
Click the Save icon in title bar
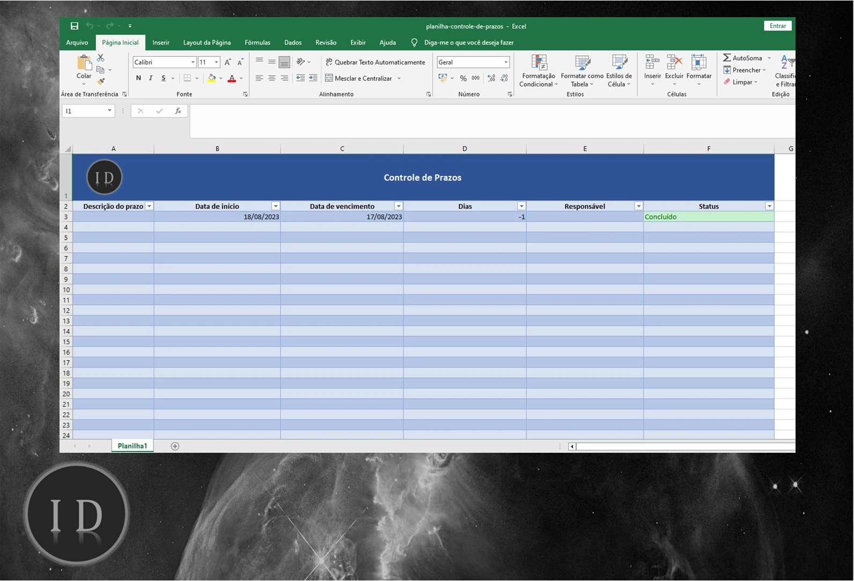(x=75, y=26)
